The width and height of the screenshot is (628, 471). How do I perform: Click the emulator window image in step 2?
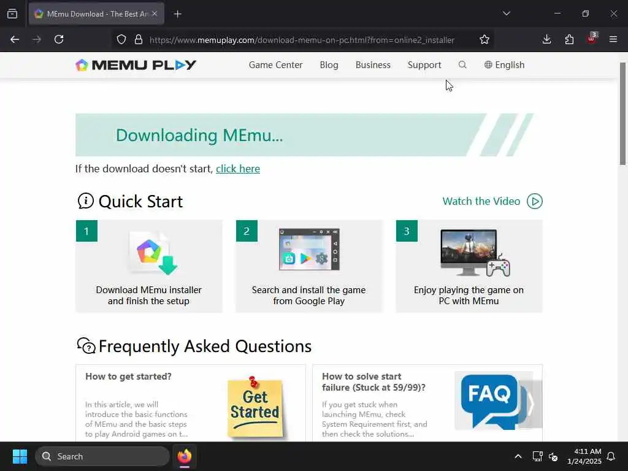pos(309,249)
